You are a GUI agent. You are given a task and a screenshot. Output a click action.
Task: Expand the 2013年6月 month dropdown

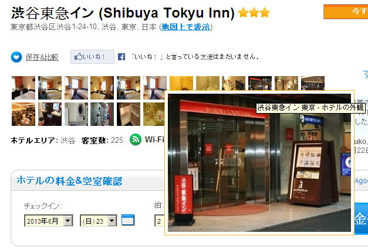click(x=49, y=221)
